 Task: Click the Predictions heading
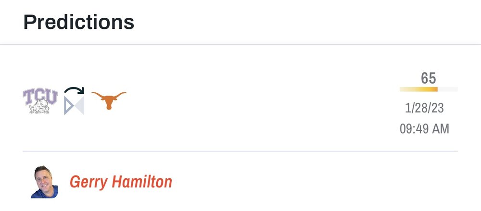[x=79, y=22]
